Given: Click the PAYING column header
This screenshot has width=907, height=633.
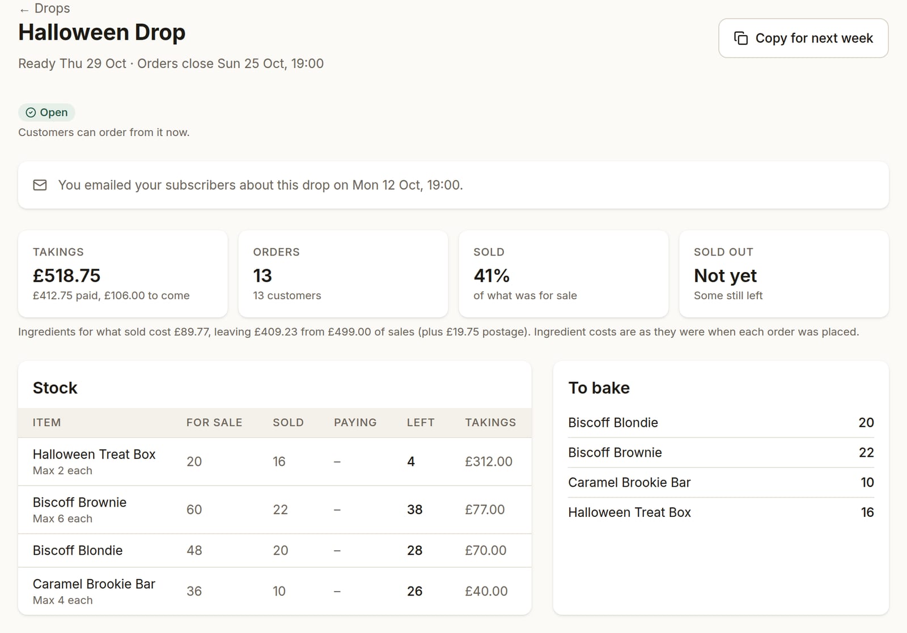Looking at the screenshot, I should pyautogui.click(x=355, y=422).
